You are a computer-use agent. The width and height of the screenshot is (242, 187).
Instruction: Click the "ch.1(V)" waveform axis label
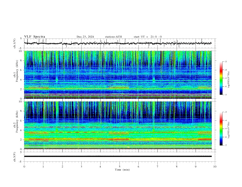tap(15, 43)
